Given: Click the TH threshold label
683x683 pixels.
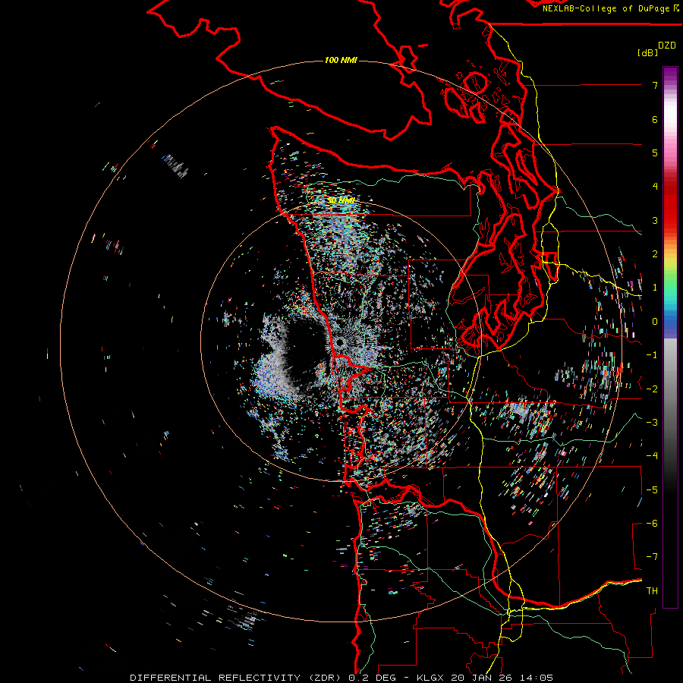Looking at the screenshot, I should [x=652, y=590].
